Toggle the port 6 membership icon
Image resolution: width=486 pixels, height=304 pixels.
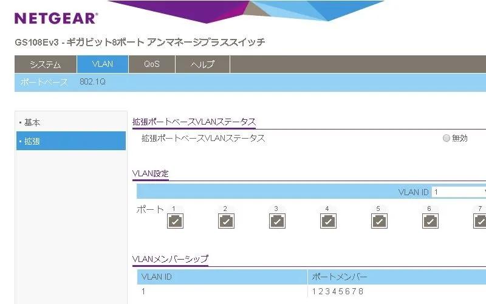[x=430, y=221]
